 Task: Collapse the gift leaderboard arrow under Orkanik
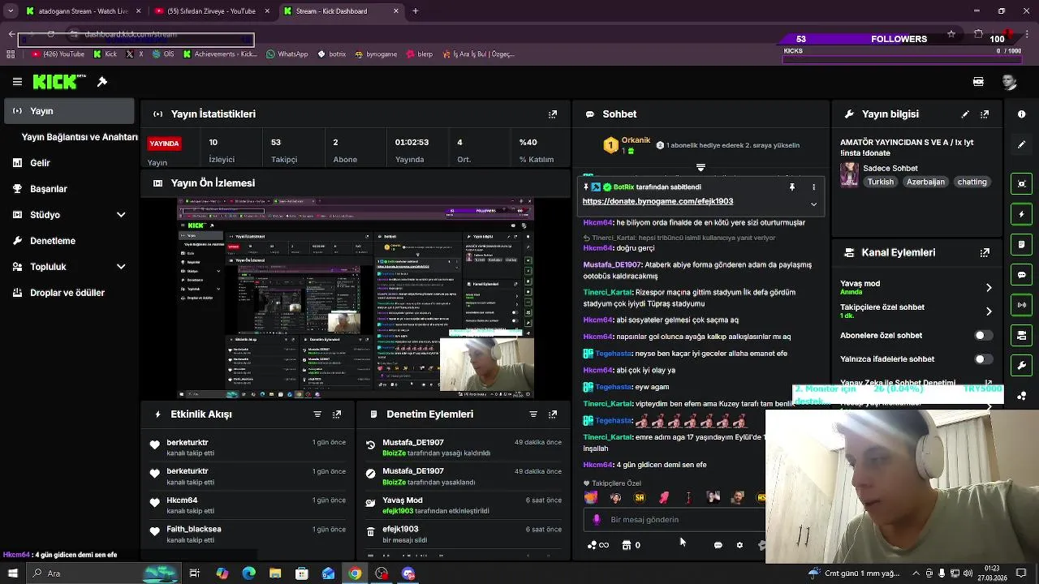[701, 168]
